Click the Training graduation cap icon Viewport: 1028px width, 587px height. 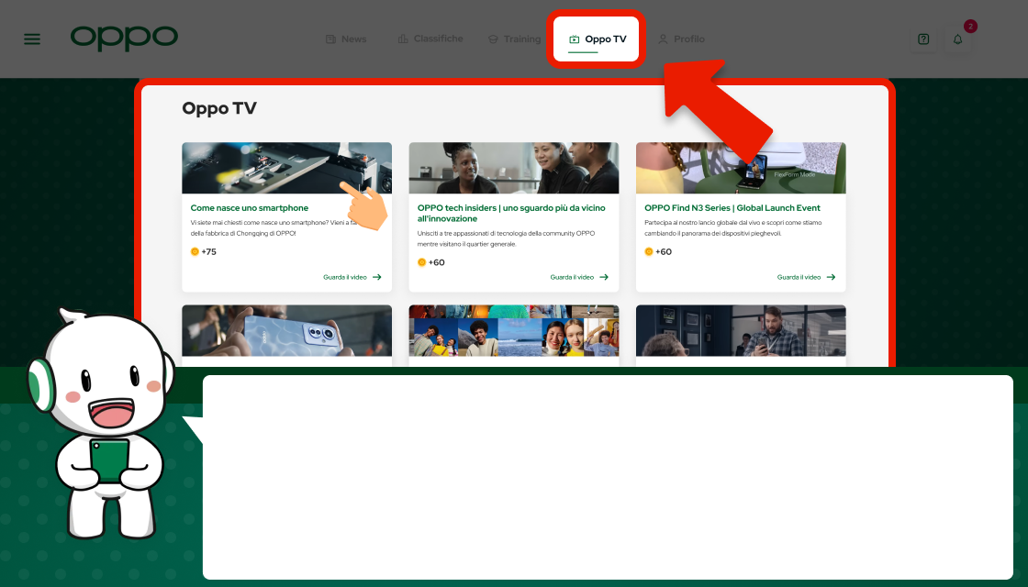tap(493, 39)
